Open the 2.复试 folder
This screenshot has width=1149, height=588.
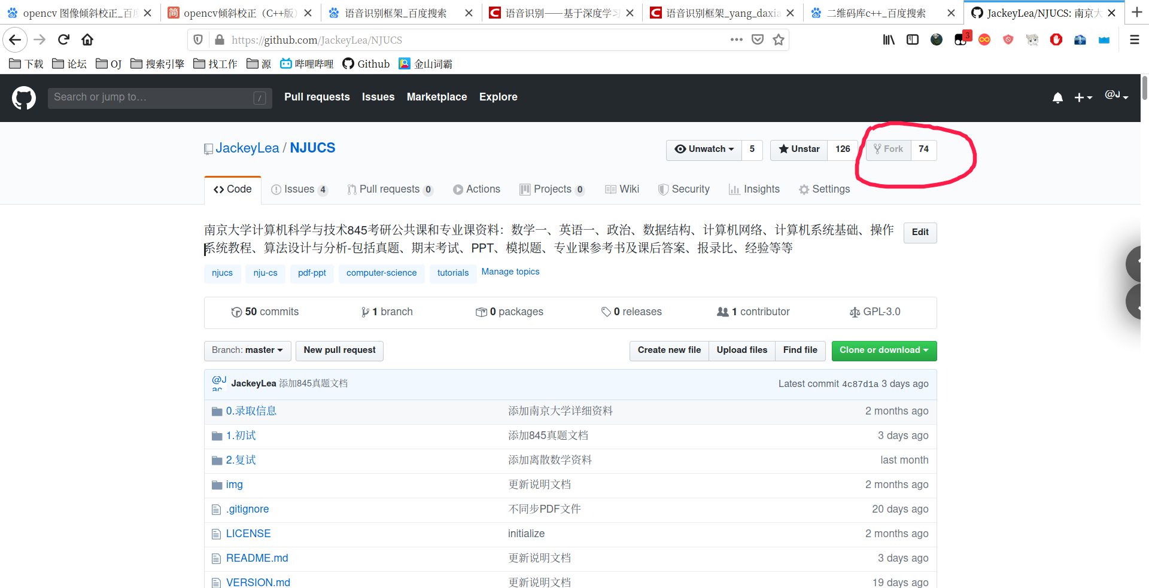241,460
